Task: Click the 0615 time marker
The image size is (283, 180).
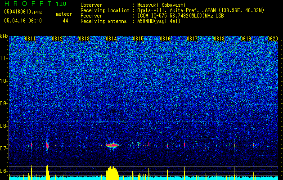Action: 138,39
